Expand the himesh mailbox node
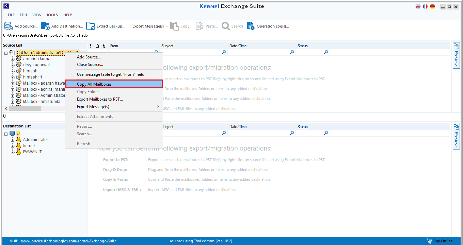 [13, 71]
